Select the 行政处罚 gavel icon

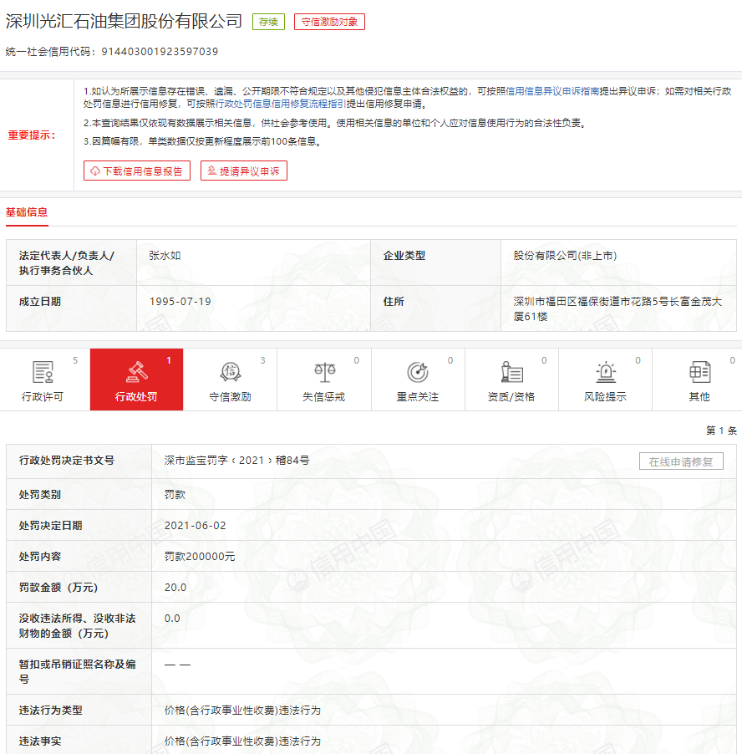point(136,371)
